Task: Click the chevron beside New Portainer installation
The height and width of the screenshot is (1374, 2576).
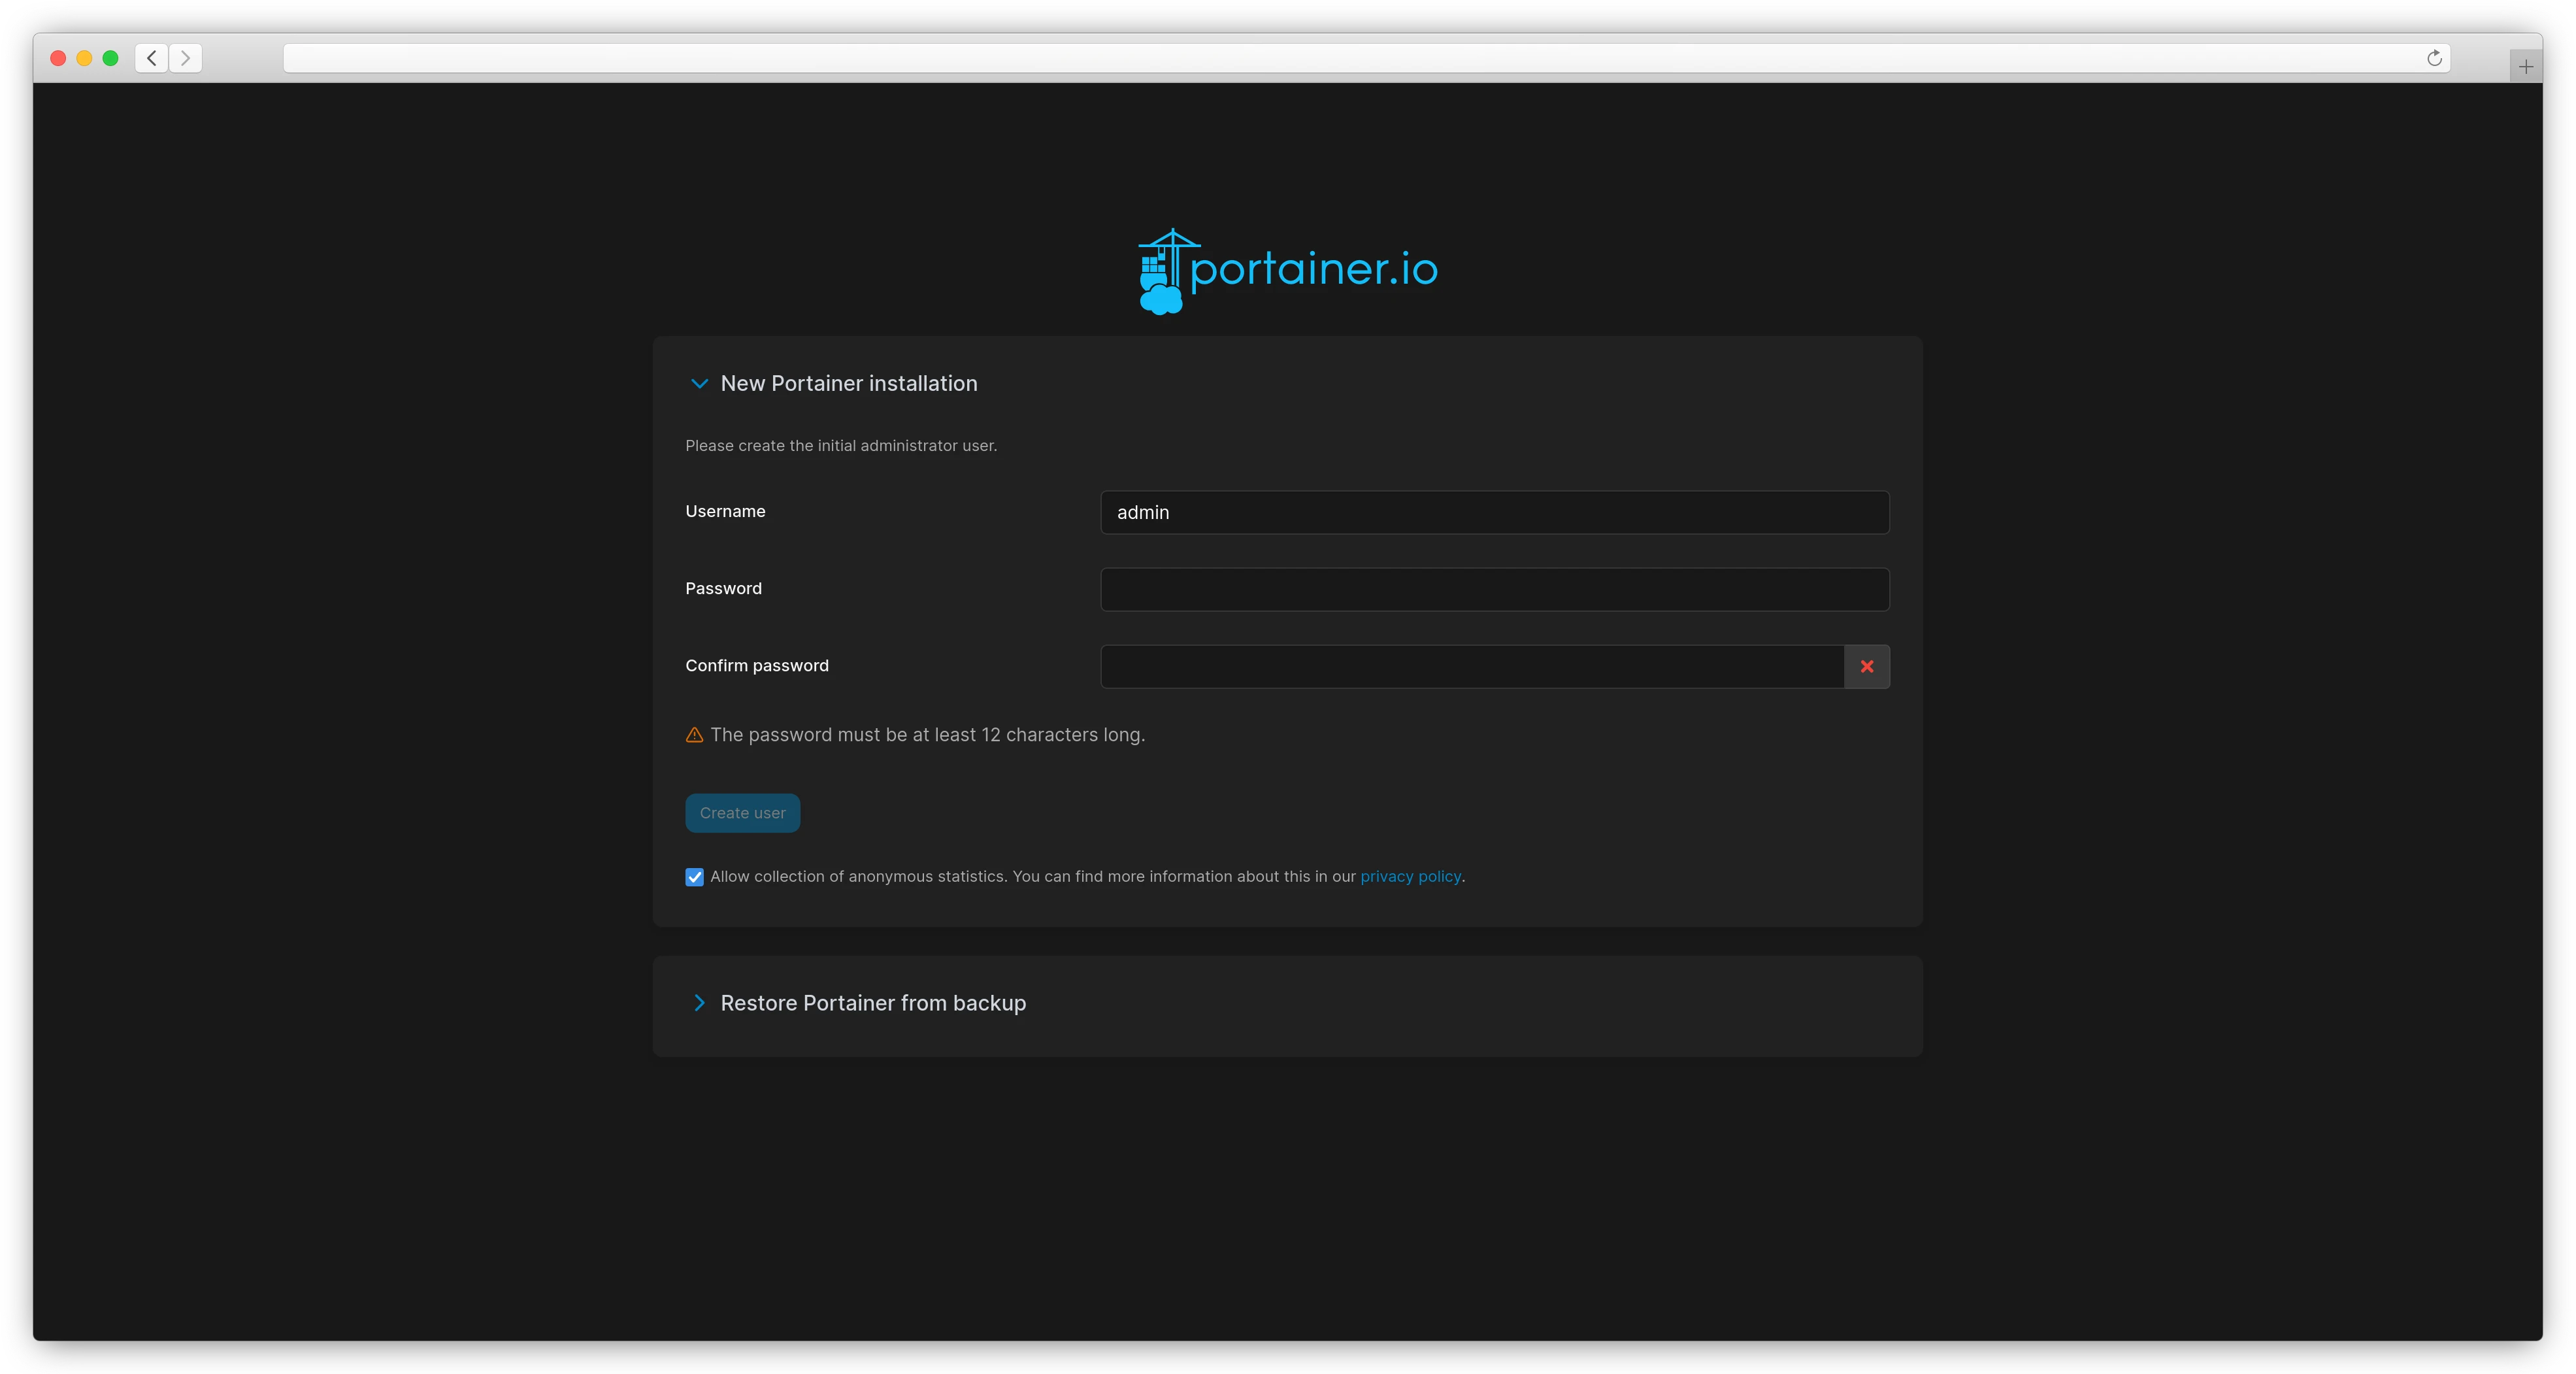Action: (699, 384)
